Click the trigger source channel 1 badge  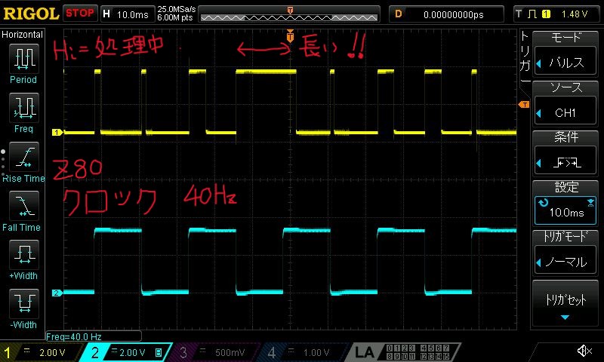pos(546,14)
